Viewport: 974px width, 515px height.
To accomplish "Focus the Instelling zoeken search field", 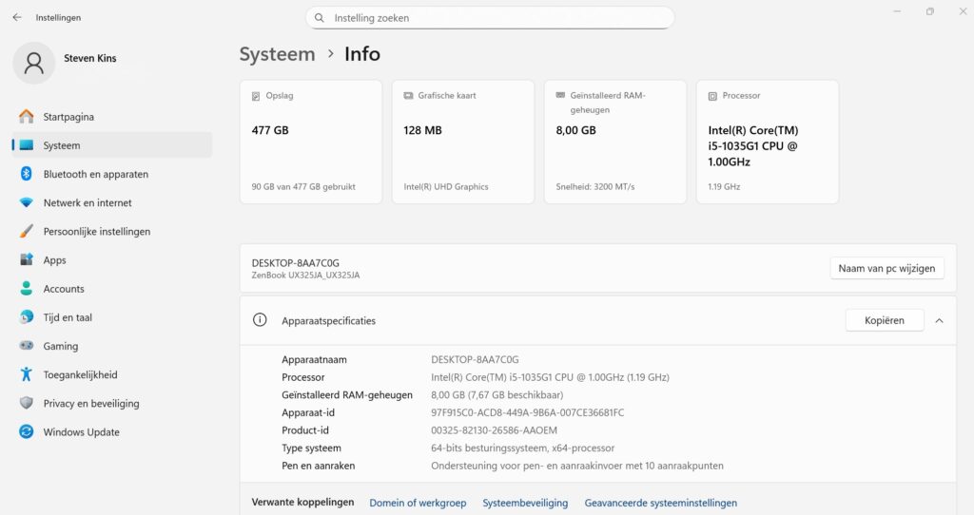I will point(490,18).
